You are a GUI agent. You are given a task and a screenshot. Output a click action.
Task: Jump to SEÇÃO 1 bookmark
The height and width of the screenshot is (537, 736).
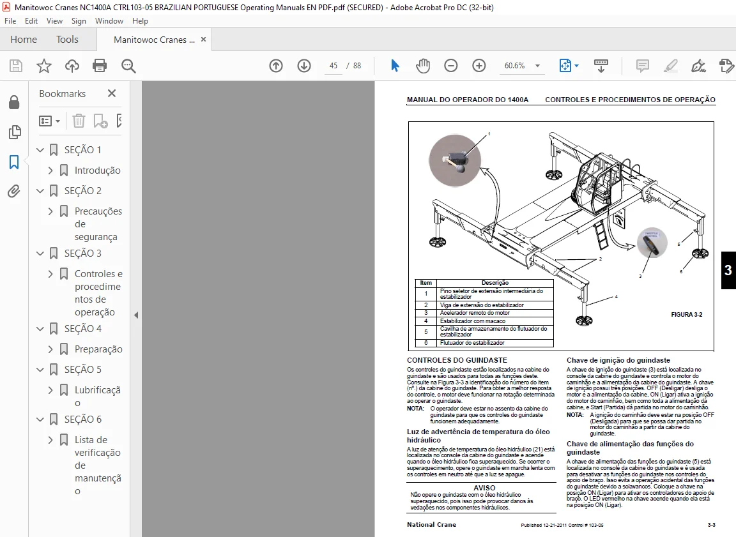coord(82,150)
